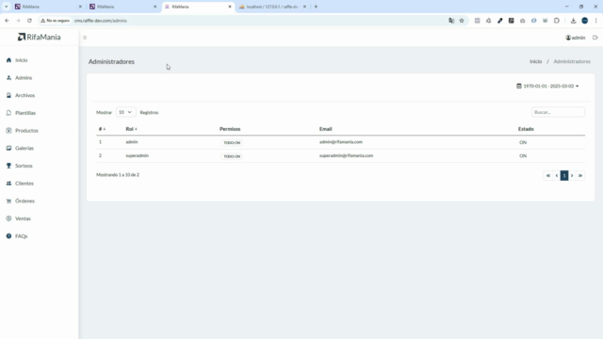Click superadmin@rifamania.com email
Screen dimensions: 603x339
click(x=346, y=155)
